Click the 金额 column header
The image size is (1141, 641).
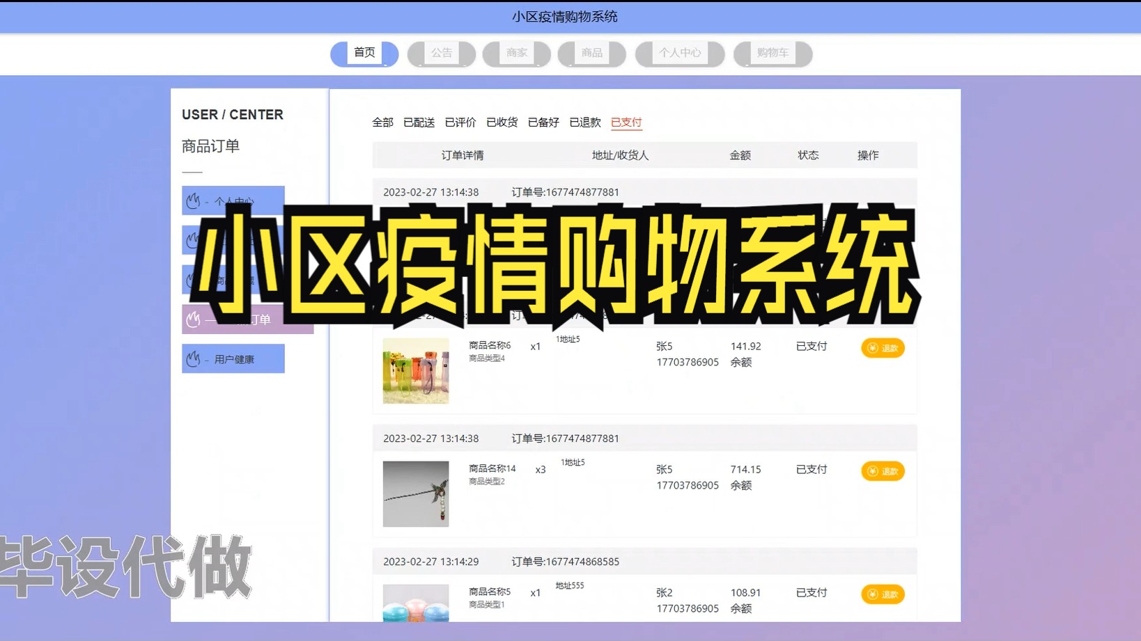(x=740, y=155)
